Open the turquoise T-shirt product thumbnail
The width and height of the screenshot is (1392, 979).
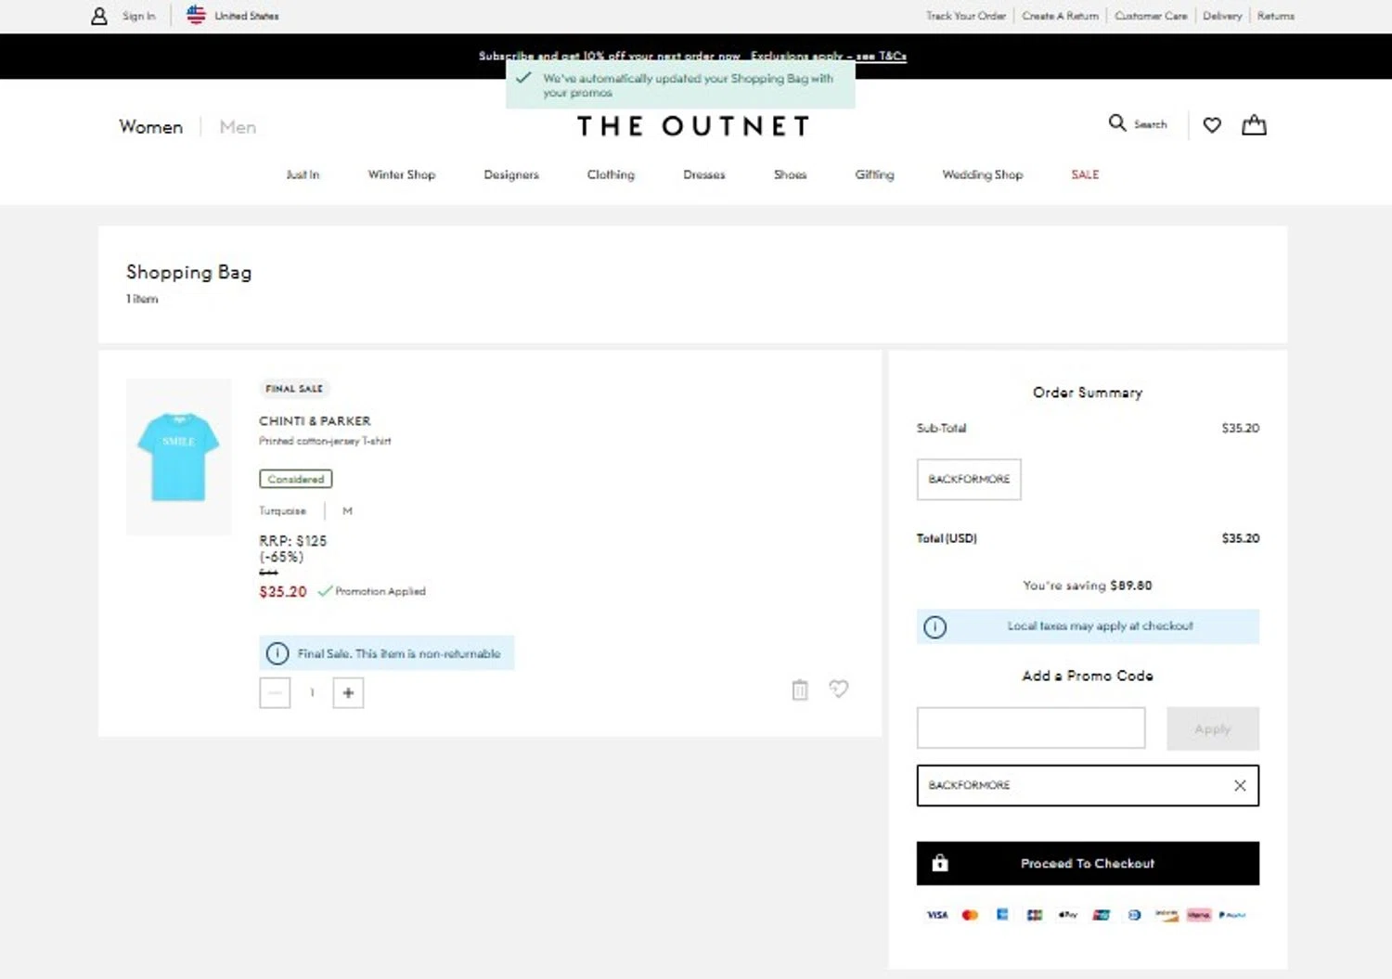pyautogui.click(x=179, y=457)
